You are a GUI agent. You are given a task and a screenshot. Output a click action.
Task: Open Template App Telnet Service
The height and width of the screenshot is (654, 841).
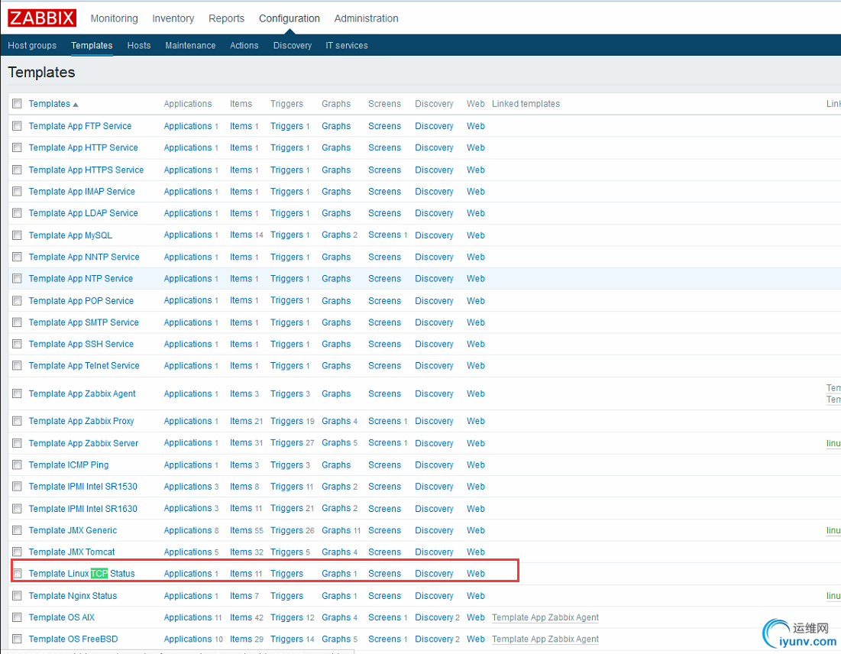click(84, 365)
